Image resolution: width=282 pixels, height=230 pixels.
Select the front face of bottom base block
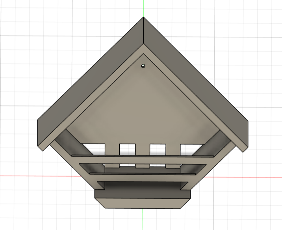pos(143,203)
